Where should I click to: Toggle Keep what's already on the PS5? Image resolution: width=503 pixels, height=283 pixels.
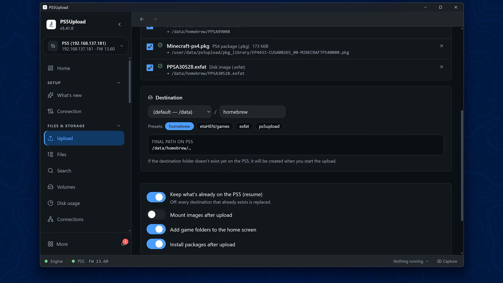coord(156,197)
